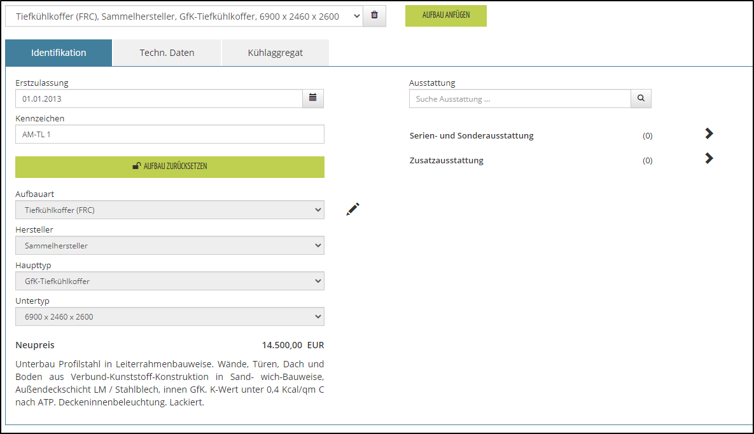The height and width of the screenshot is (434, 754).
Task: Click the Ausstattung search magnifier icon
Action: point(641,98)
